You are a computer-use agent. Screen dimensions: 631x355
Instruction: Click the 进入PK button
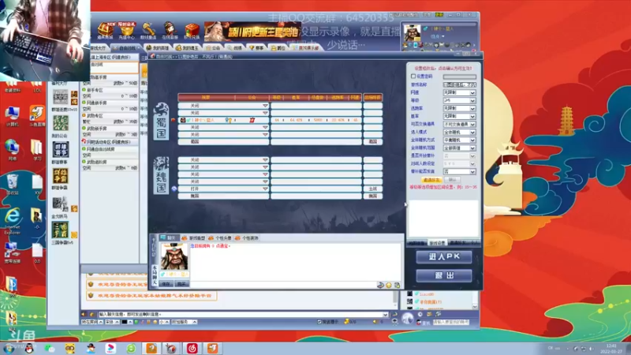[444, 257]
